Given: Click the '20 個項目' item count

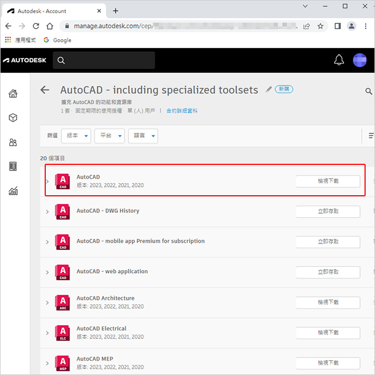Looking at the screenshot, I should [x=52, y=158].
